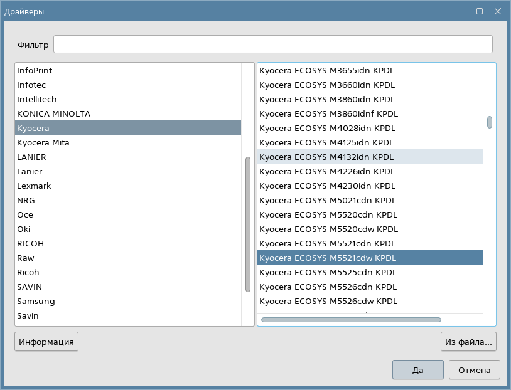Select Kyocera ECOSYS M3660idn KPDL driver
The height and width of the screenshot is (390, 511).
[370, 85]
